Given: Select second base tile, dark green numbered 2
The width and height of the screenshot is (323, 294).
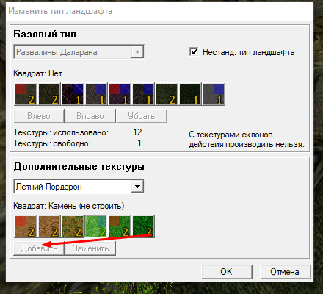Looking at the screenshot, I should pyautogui.click(x=49, y=94).
